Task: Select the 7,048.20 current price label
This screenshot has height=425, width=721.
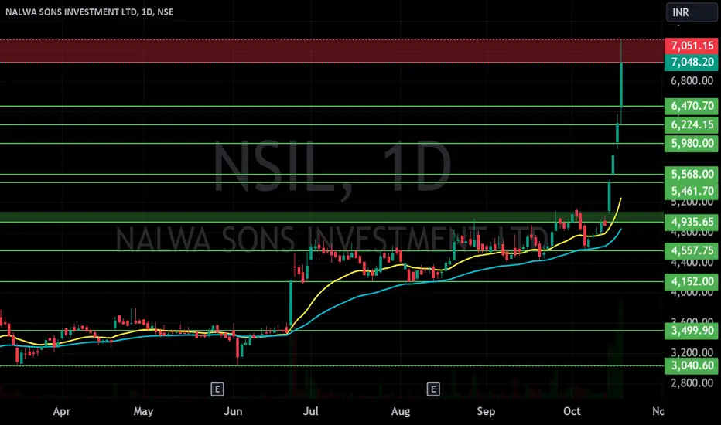Action: click(x=691, y=62)
